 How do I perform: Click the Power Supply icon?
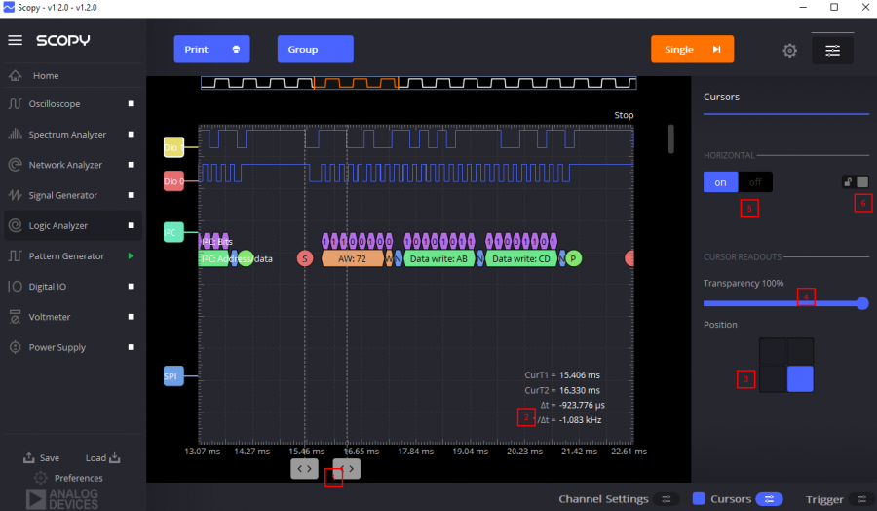click(x=15, y=347)
